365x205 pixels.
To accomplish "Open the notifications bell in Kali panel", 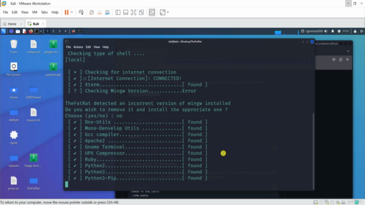I will click(332, 31).
